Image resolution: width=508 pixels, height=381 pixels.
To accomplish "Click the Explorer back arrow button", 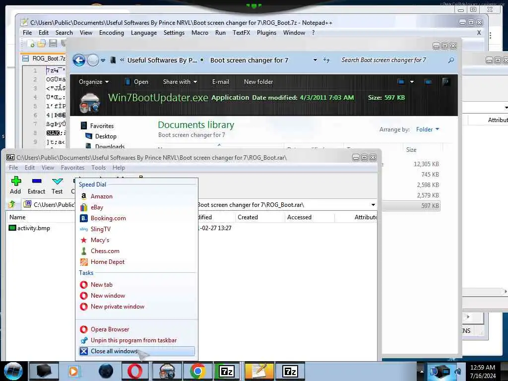I will pyautogui.click(x=79, y=60).
